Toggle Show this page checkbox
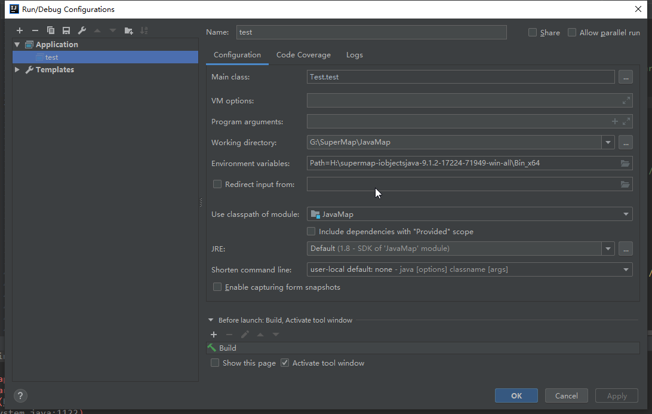Viewport: 652px width, 414px height. click(x=214, y=363)
